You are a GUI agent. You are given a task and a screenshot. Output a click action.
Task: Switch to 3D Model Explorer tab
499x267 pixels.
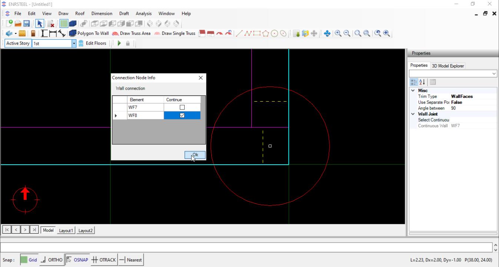[x=447, y=66]
